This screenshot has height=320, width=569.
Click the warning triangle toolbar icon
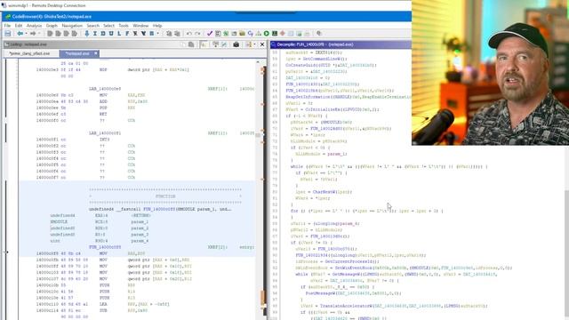259,34
